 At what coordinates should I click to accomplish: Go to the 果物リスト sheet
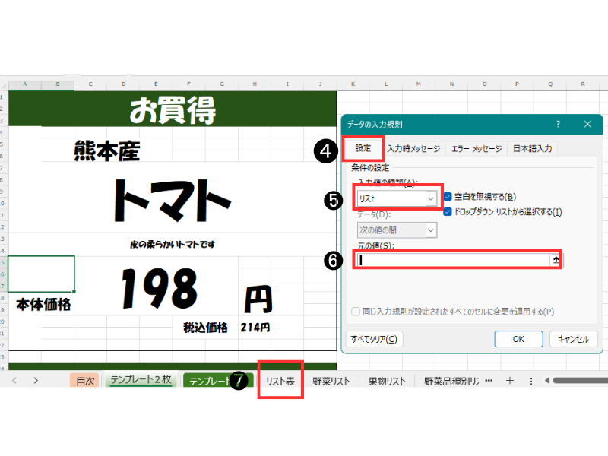[x=387, y=382]
